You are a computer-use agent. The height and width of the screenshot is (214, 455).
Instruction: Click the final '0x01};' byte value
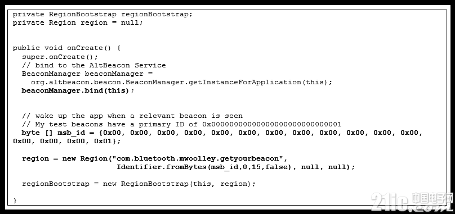click(107, 142)
